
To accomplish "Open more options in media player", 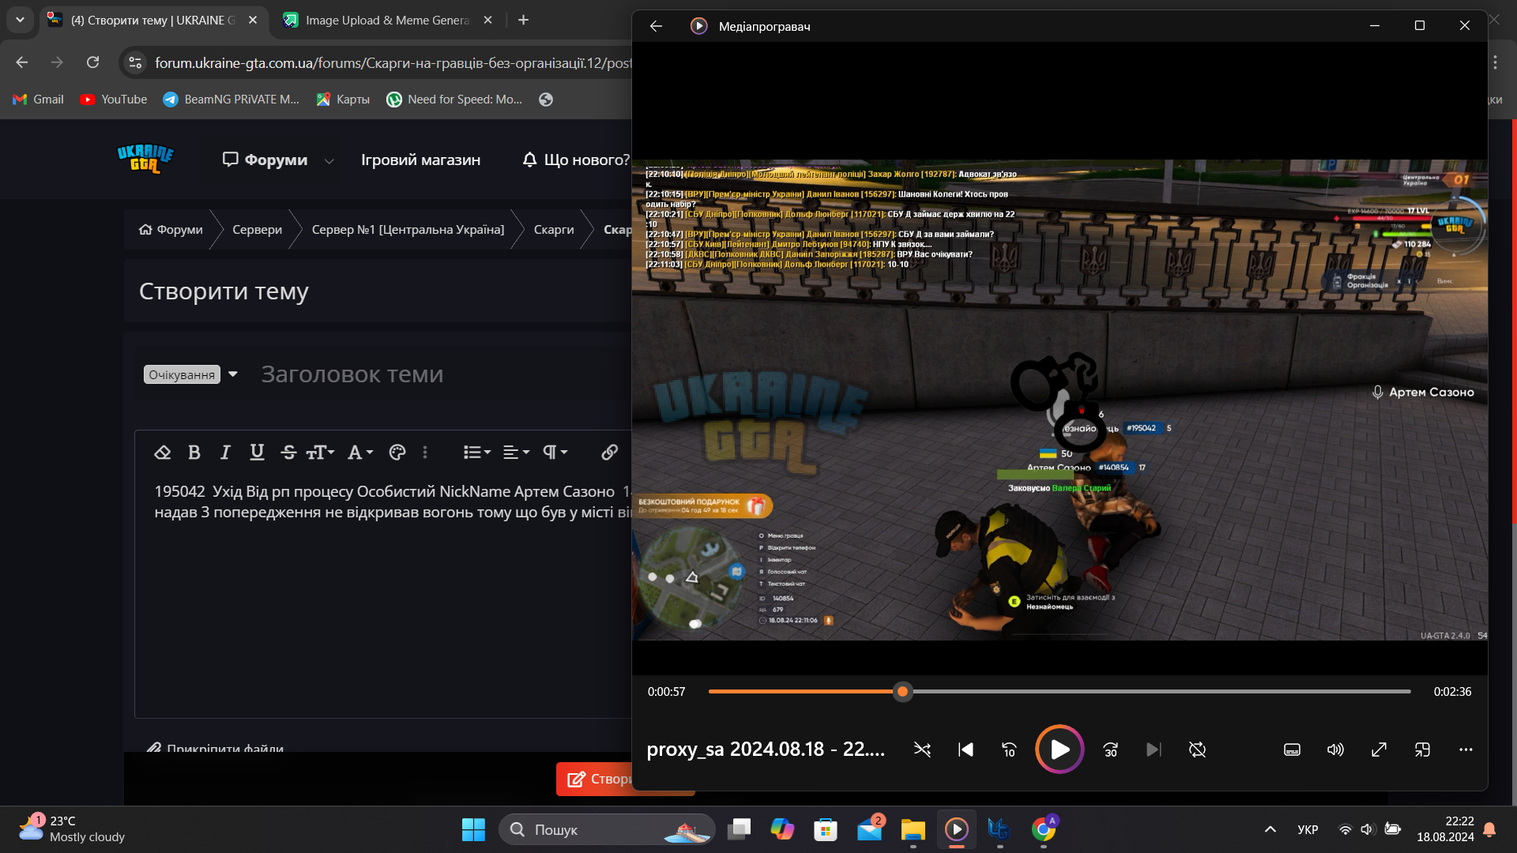I will 1466,750.
